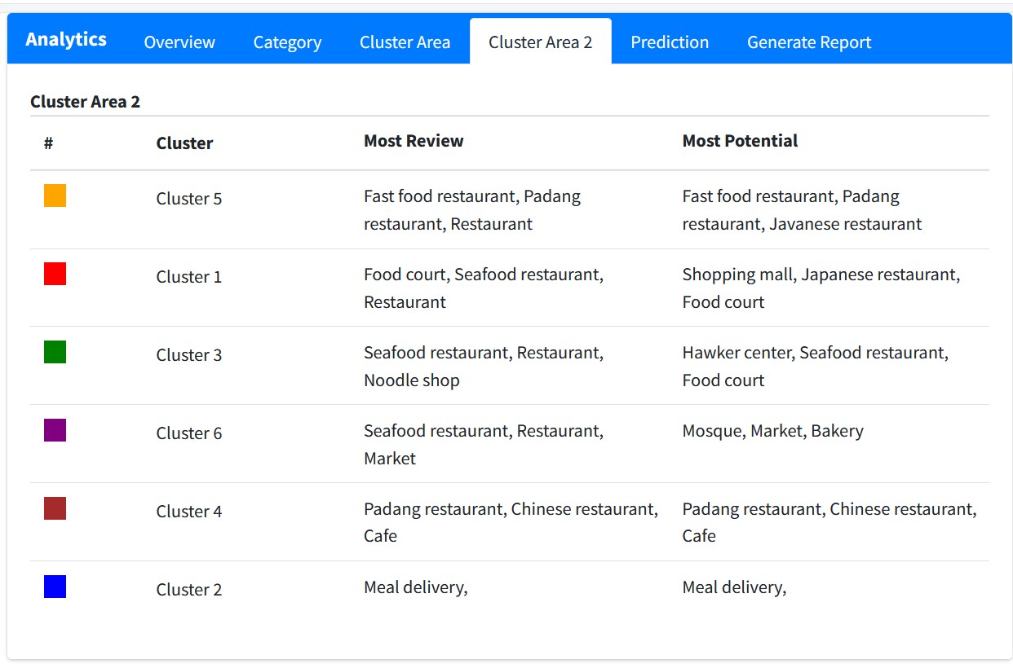Click the Cluster column header
This screenshot has width=1013, height=668.
pos(184,143)
